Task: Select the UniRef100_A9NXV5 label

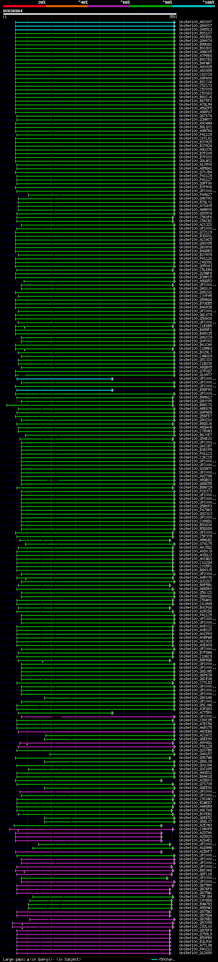Action: click(196, 52)
